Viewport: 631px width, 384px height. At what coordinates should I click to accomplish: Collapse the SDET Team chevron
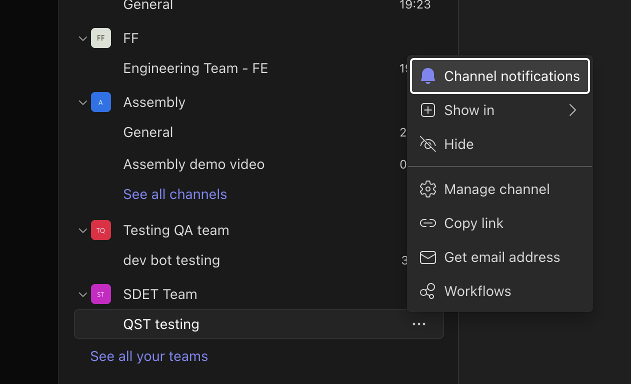[83, 294]
